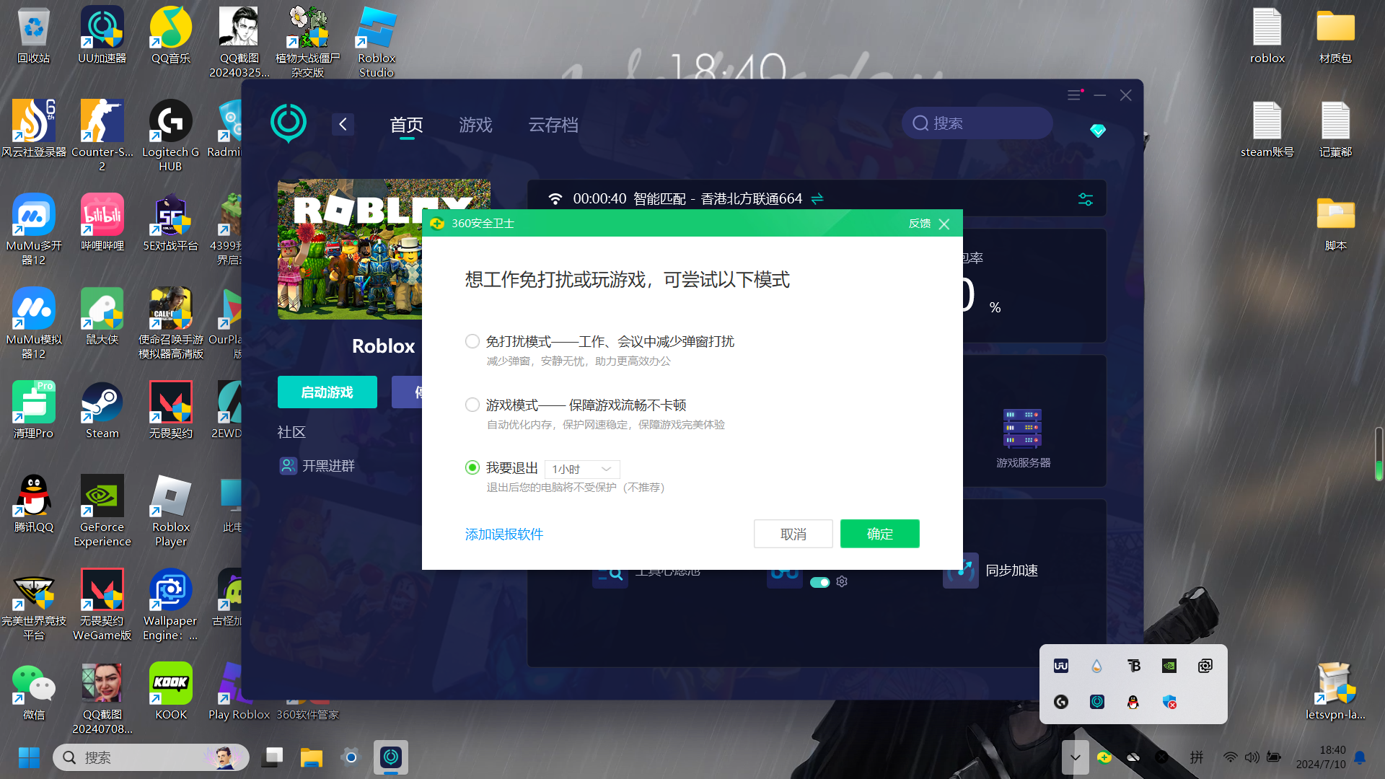Expand the 1小时 duration dropdown
This screenshot has height=779, width=1385.
[x=581, y=469]
